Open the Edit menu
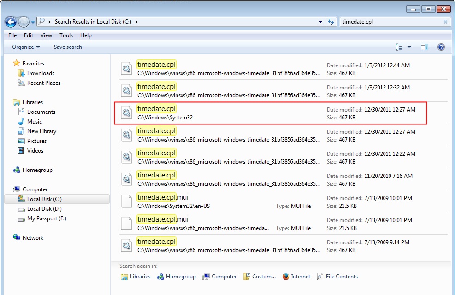Viewport: 455px width, 295px height. (29, 35)
